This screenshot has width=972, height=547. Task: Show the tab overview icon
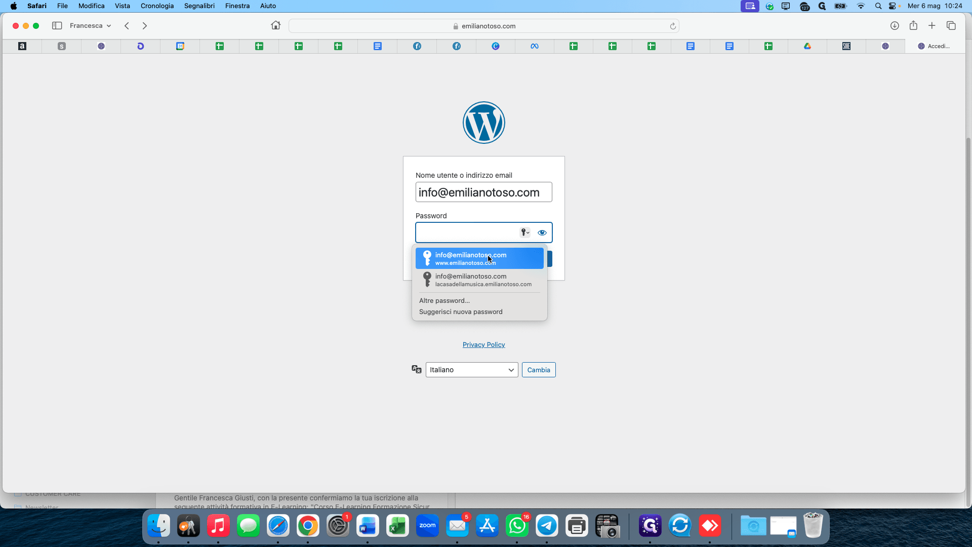(951, 26)
